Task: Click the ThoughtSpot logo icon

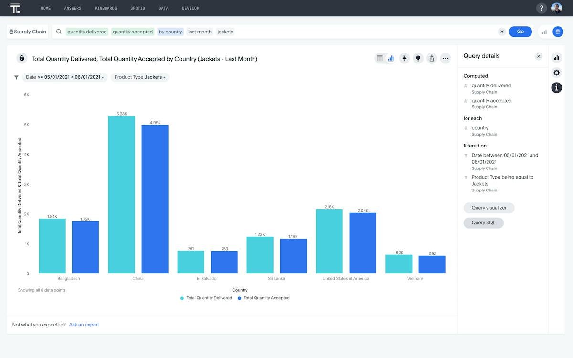Action: pos(15,8)
